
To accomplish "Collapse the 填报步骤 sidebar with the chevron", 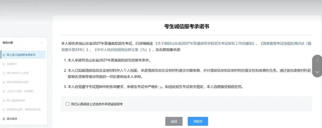I will [42, 43].
